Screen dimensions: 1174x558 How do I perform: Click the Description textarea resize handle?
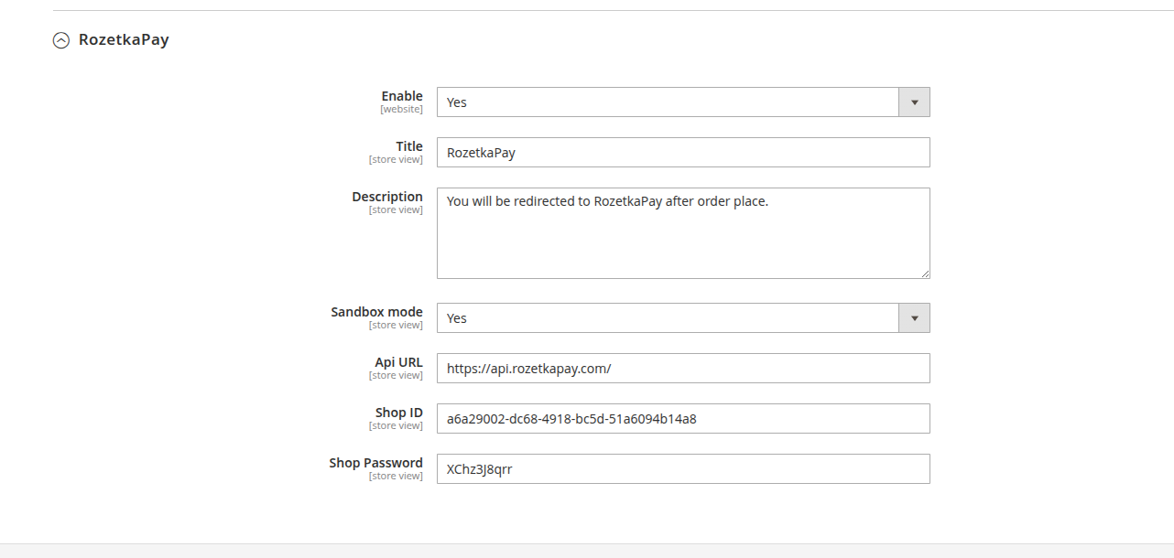(925, 274)
